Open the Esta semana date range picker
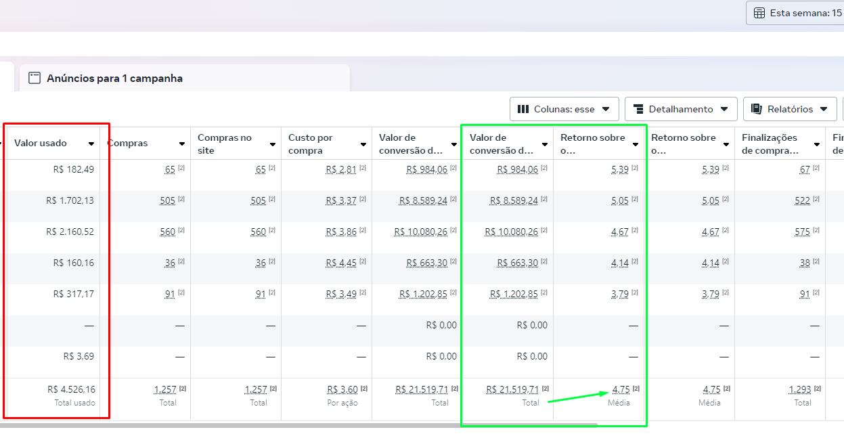844x436 pixels. pyautogui.click(x=795, y=13)
